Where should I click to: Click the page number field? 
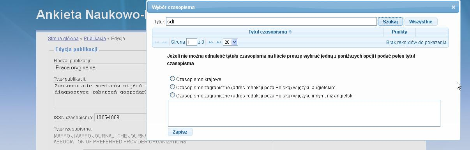(191, 42)
